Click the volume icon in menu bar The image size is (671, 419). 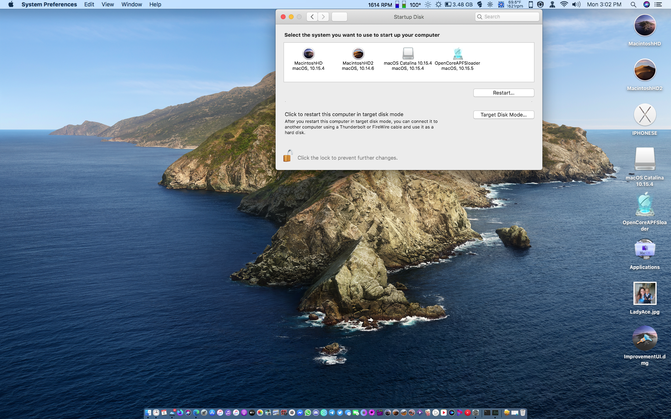(576, 4)
